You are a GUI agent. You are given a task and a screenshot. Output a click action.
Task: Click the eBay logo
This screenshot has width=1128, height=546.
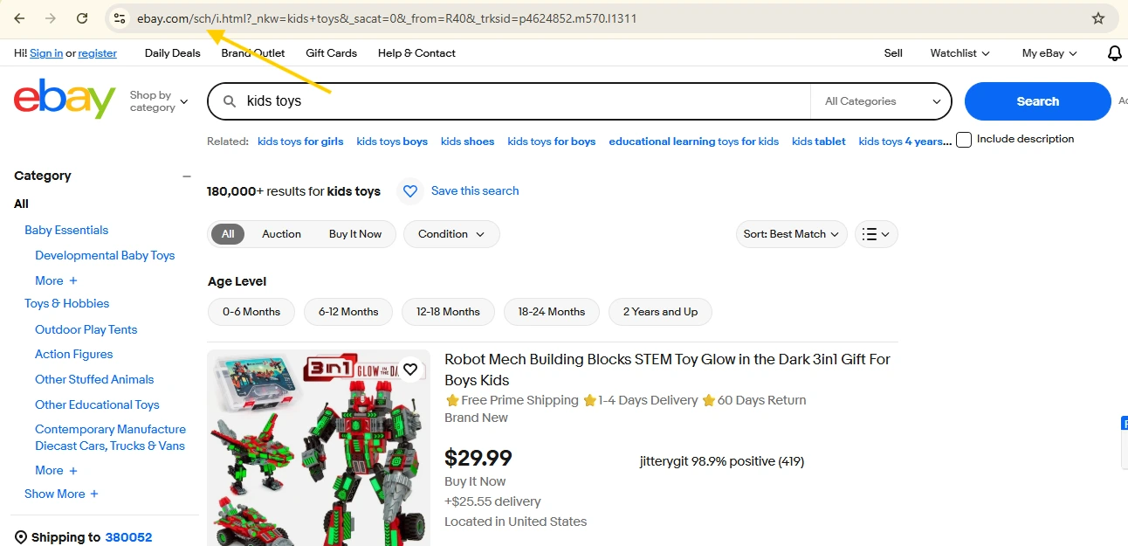pyautogui.click(x=63, y=98)
